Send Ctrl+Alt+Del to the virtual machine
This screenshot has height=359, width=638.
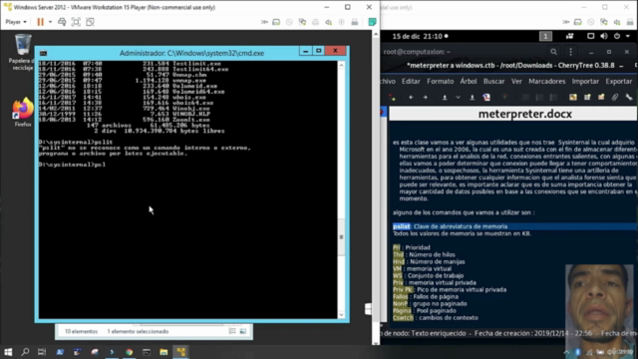point(62,22)
